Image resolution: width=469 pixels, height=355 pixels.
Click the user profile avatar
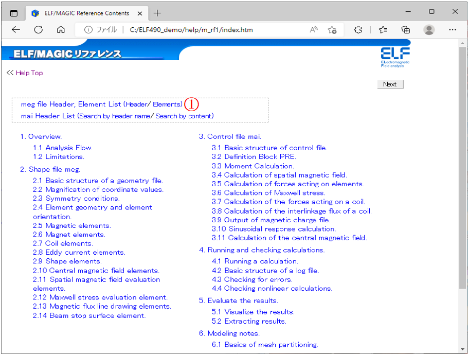[429, 30]
